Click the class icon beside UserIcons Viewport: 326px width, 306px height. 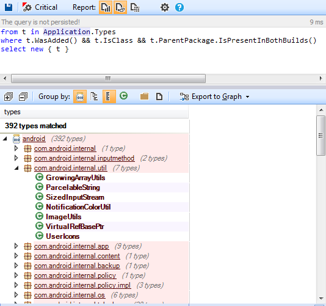[x=39, y=236]
